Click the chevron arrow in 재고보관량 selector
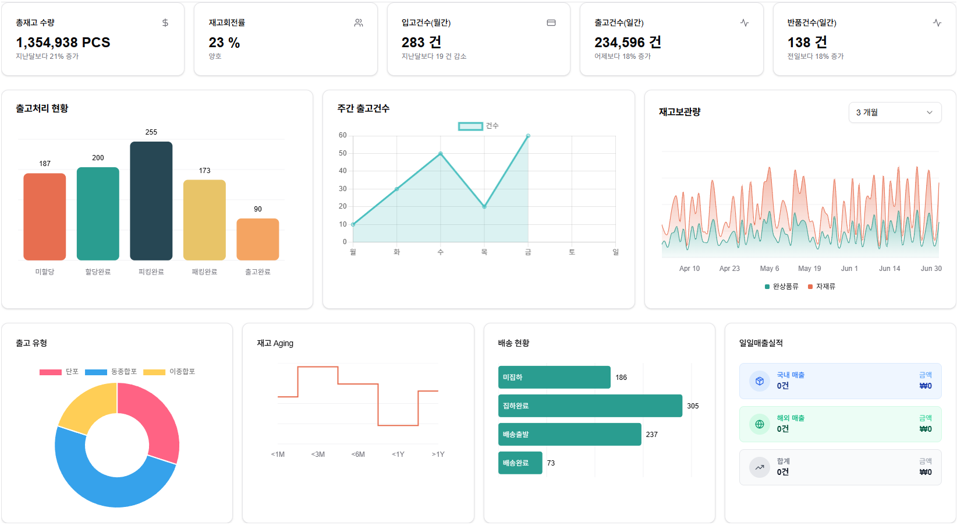This screenshot has height=525, width=957. [930, 112]
